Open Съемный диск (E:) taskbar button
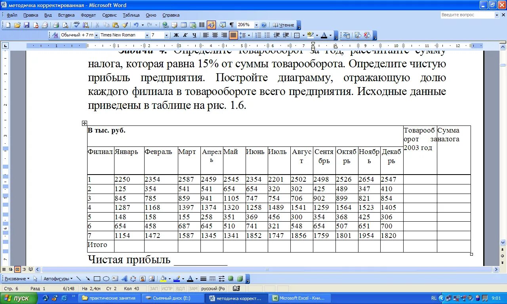 pos(173,298)
